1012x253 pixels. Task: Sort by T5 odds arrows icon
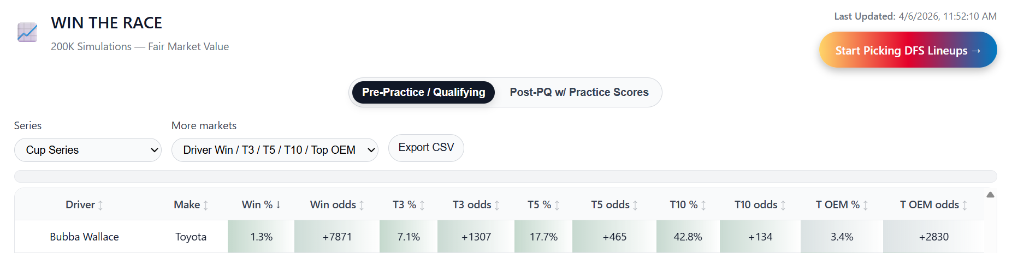635,206
